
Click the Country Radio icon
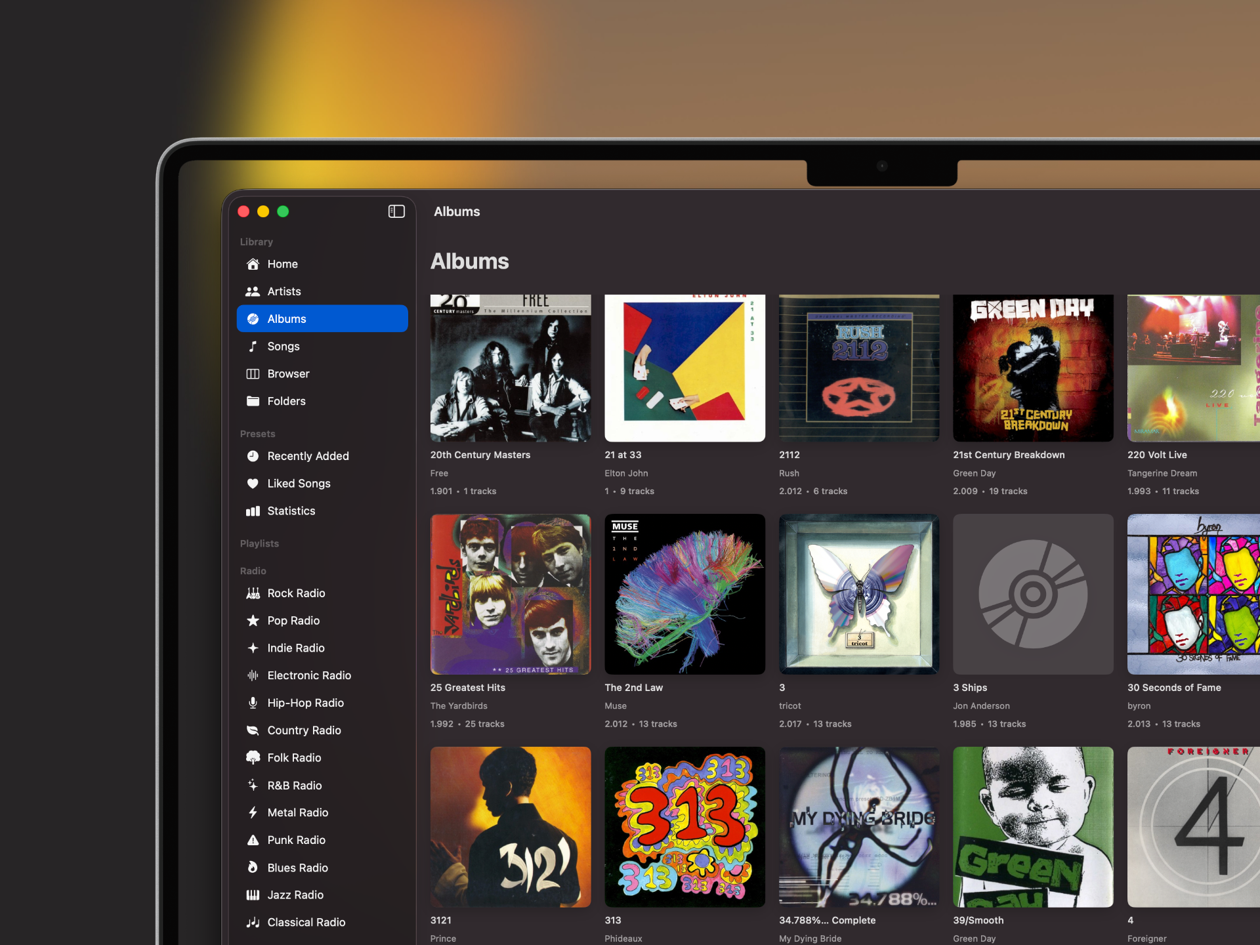[x=253, y=730]
